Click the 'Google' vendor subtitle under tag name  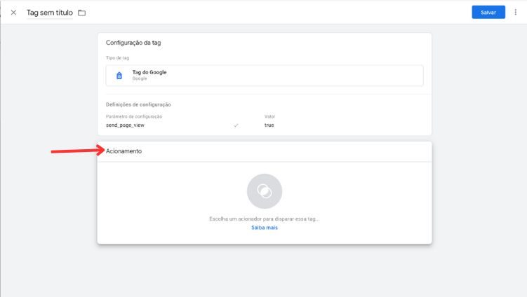(x=140, y=78)
